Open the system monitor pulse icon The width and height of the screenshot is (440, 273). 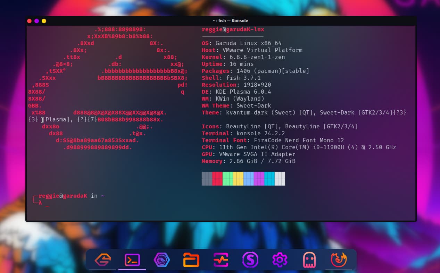(221, 260)
